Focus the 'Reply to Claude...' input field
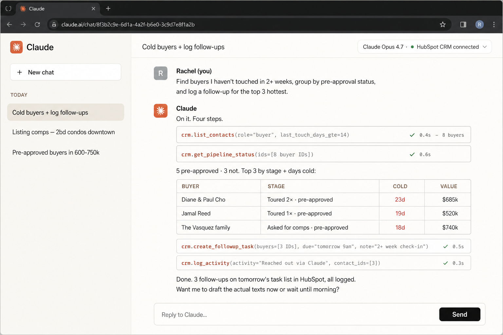Viewport: 503px width, 335px height. point(296,314)
